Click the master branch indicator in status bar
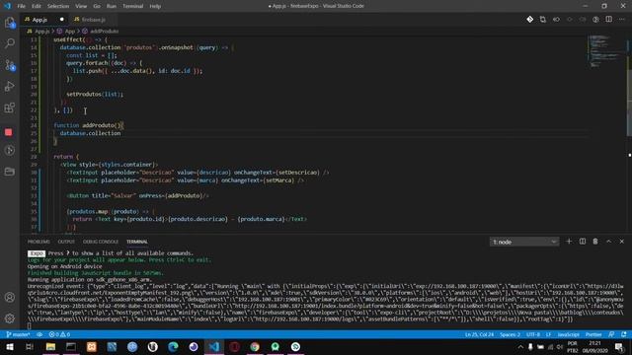The height and width of the screenshot is (355, 632). [x=19, y=334]
